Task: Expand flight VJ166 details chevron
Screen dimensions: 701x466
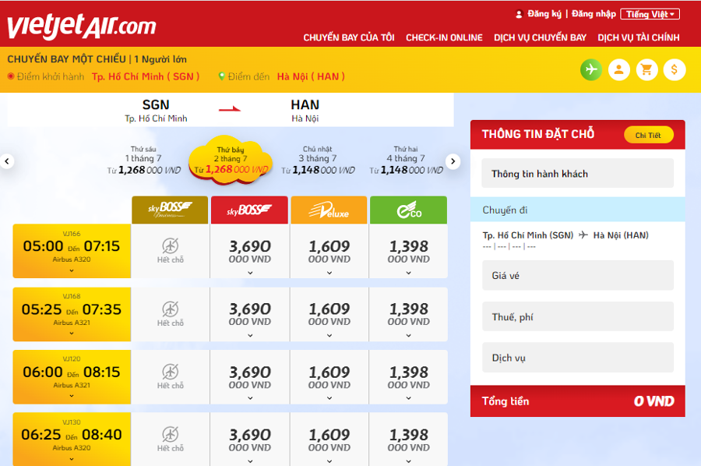Action: (72, 270)
